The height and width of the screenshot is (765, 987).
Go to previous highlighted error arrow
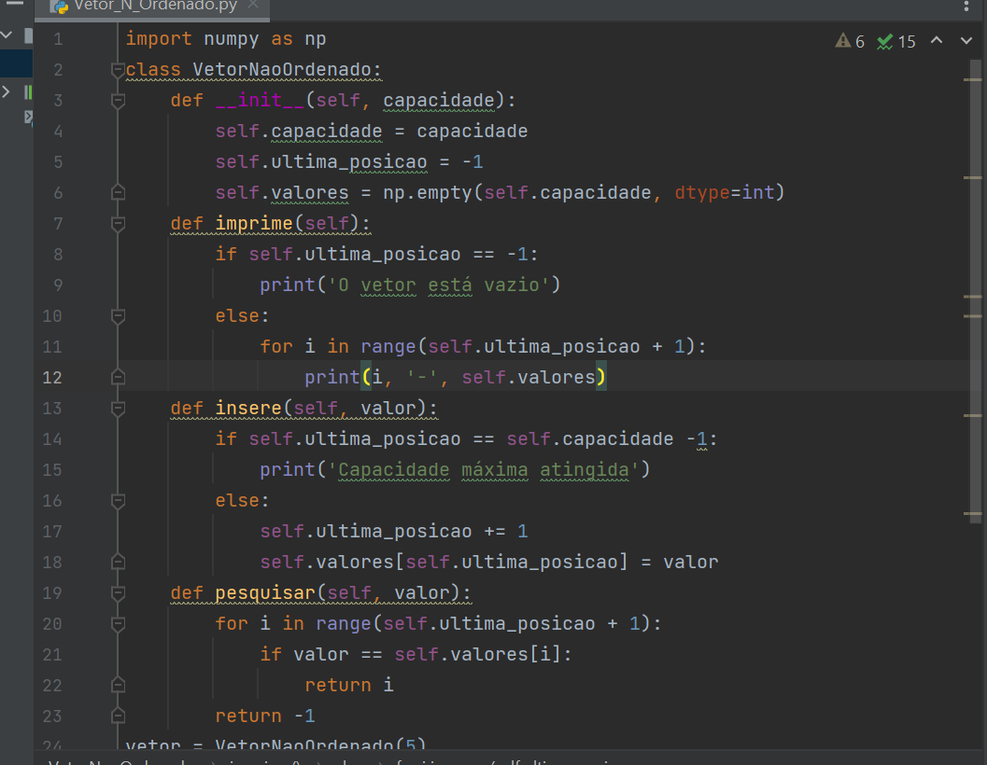pyautogui.click(x=937, y=41)
